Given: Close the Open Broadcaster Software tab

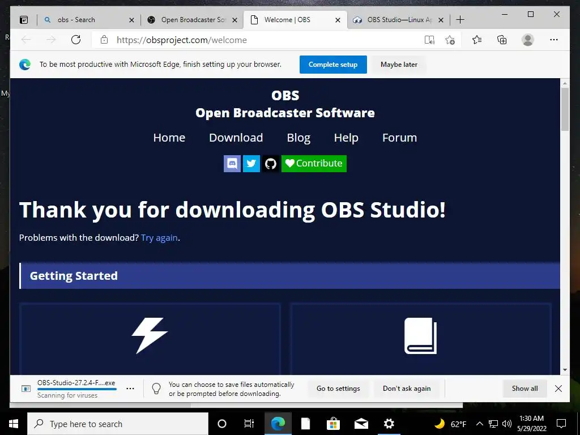Looking at the screenshot, I should (x=234, y=20).
